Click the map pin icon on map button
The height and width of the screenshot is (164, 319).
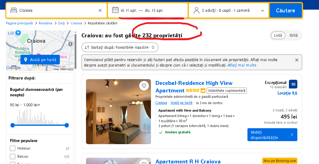pos(26,60)
